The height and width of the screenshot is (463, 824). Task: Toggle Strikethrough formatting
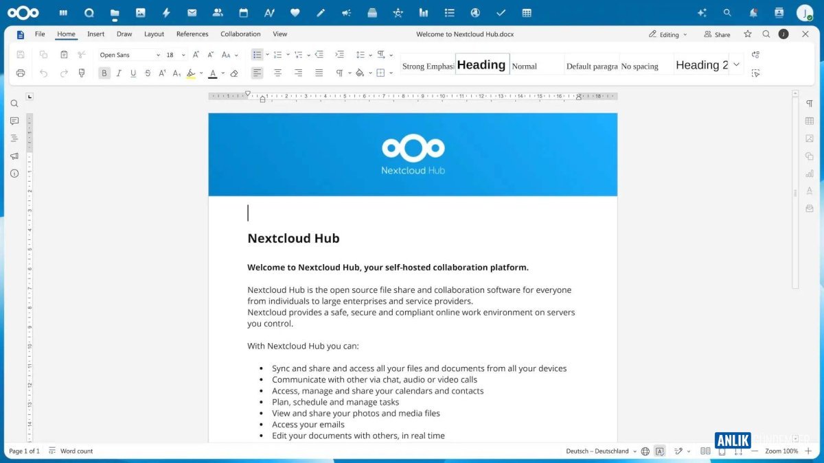click(x=148, y=73)
